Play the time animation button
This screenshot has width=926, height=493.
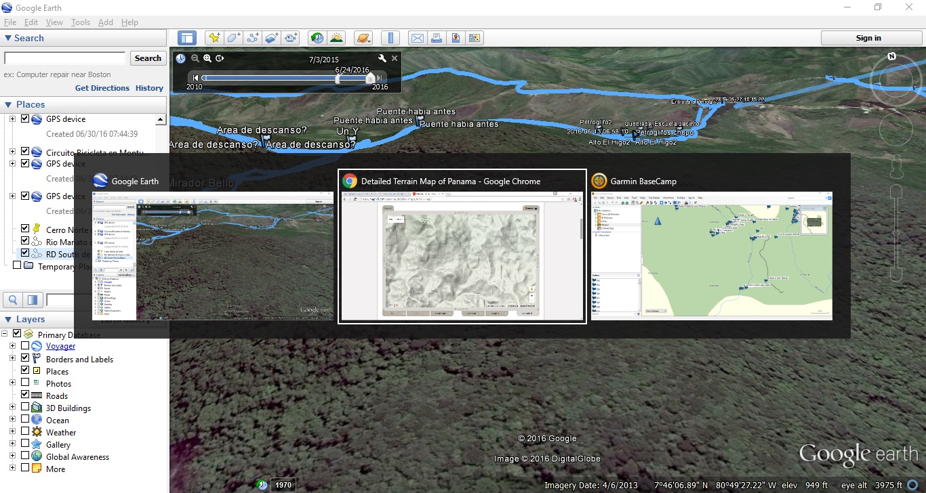pos(220,58)
